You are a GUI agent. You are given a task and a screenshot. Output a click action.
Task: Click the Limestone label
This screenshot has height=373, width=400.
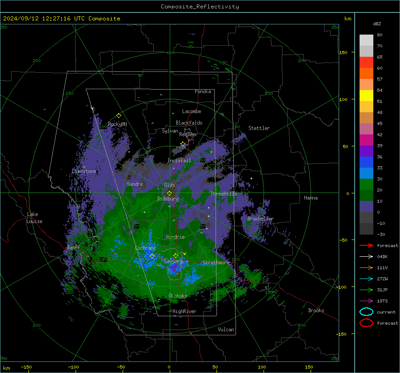(84, 171)
